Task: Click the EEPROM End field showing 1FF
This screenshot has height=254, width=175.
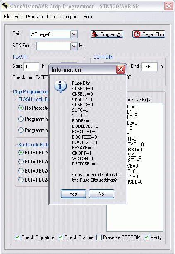Action: pyautogui.click(x=149, y=67)
